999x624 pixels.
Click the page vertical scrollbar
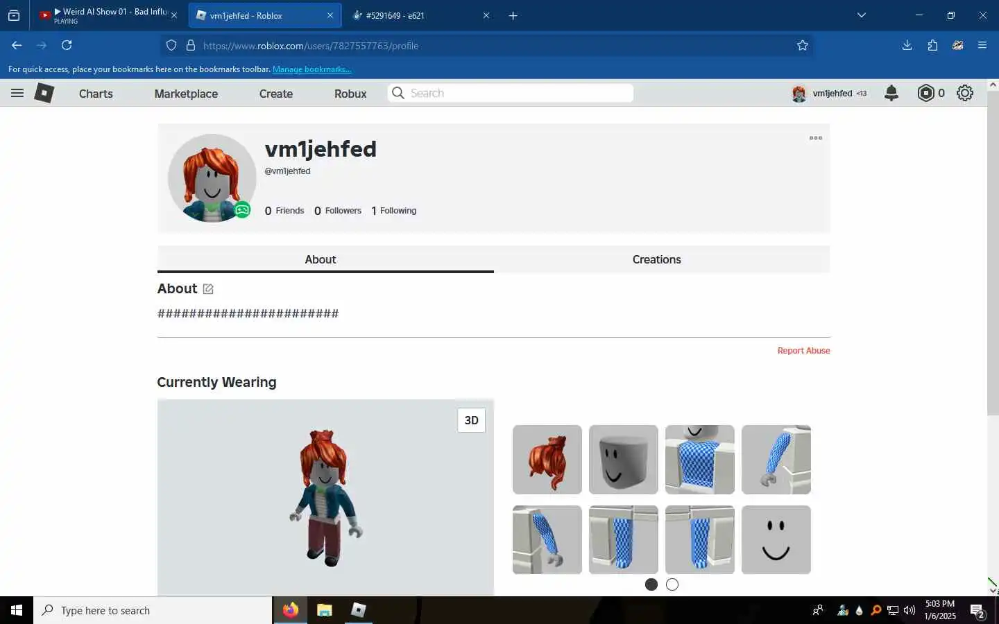[x=993, y=253]
